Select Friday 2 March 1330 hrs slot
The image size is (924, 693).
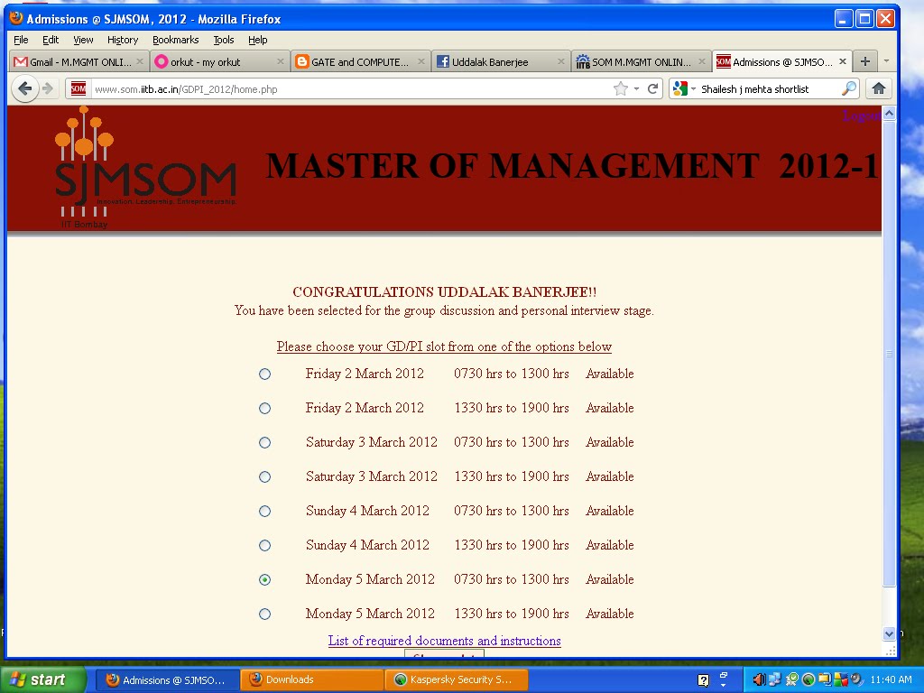[x=264, y=409]
